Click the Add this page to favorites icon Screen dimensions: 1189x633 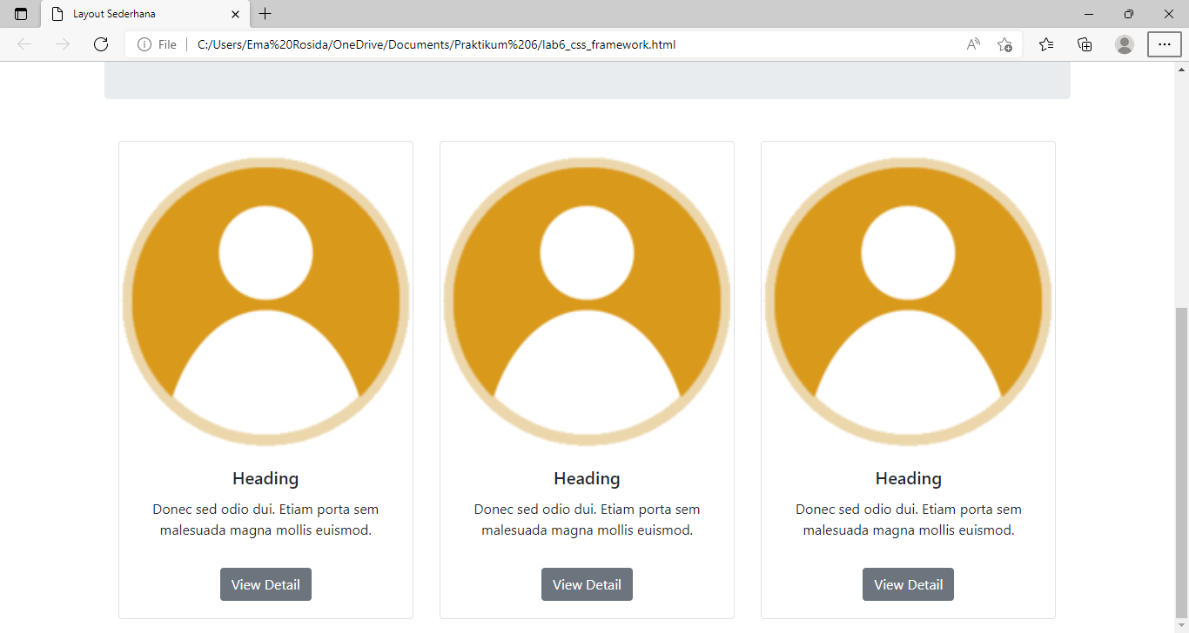(x=1005, y=43)
